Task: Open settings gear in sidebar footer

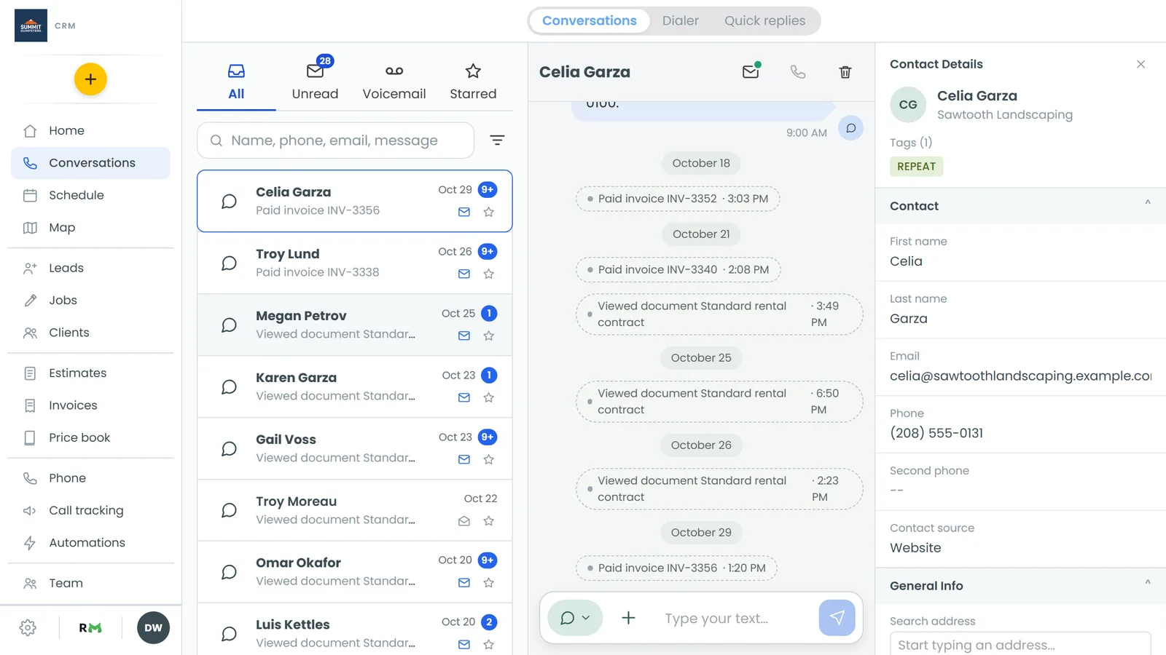Action: click(28, 627)
